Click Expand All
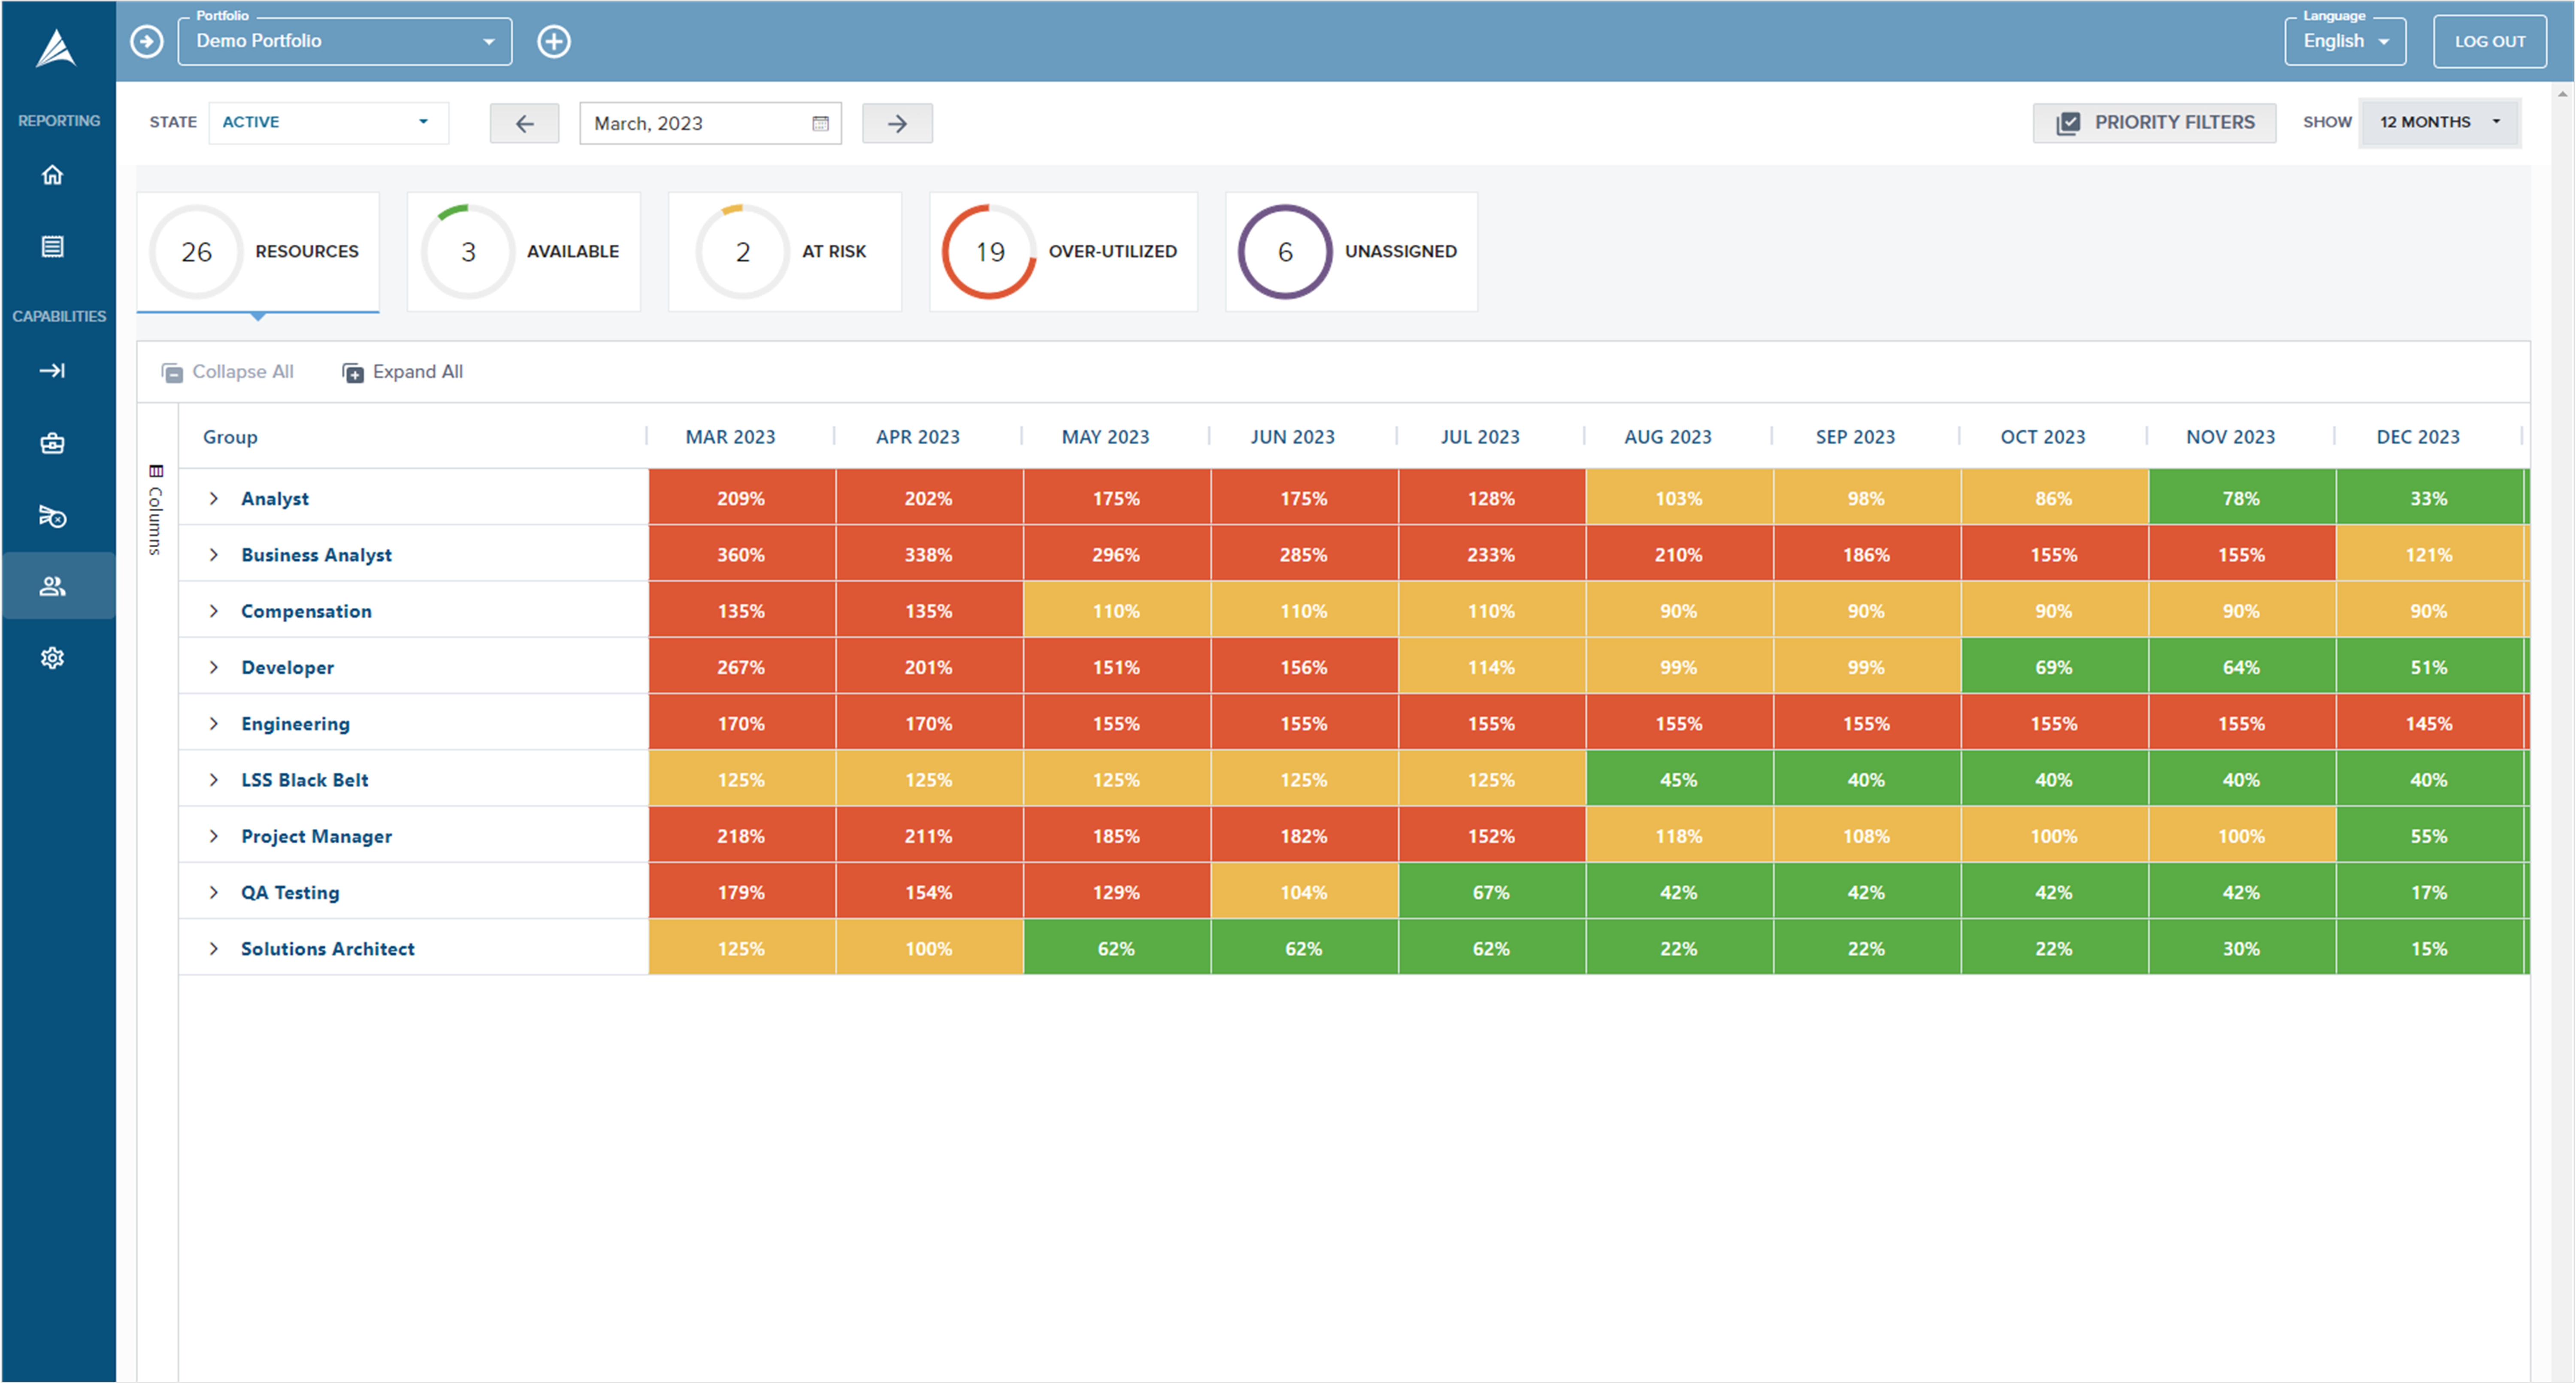Viewport: 2576px width, 1383px height. (x=403, y=372)
